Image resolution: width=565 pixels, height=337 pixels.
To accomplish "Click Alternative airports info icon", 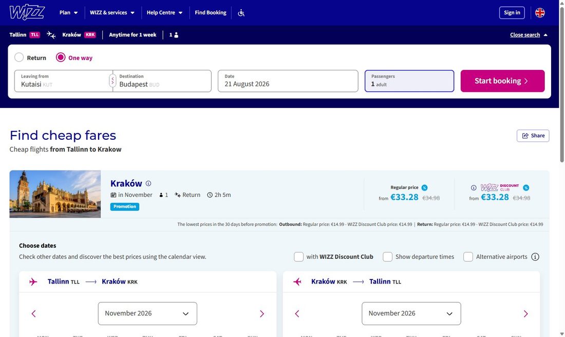I will point(535,257).
